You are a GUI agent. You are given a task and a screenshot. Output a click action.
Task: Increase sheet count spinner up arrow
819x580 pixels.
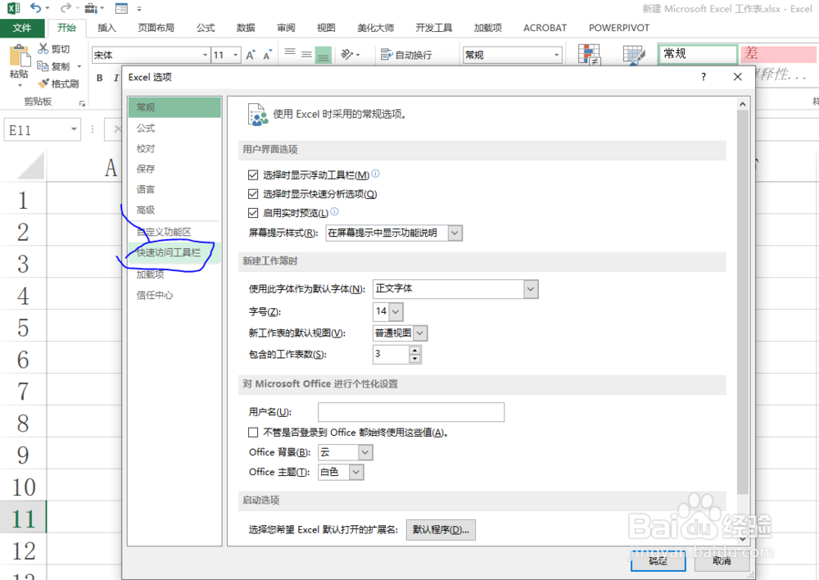pos(414,350)
